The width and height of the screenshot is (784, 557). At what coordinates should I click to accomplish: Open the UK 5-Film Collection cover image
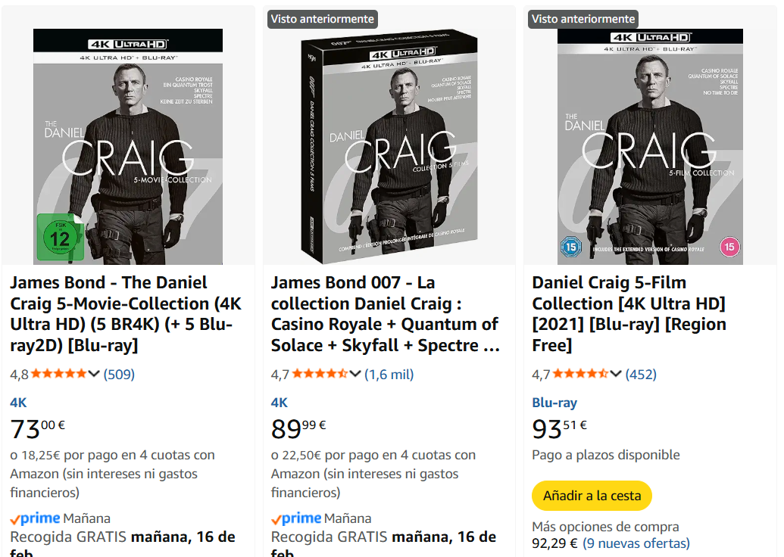point(650,147)
